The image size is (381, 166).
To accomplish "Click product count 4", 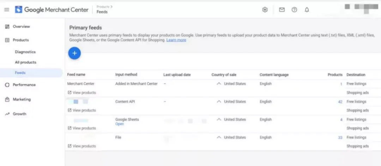I will (341, 119).
